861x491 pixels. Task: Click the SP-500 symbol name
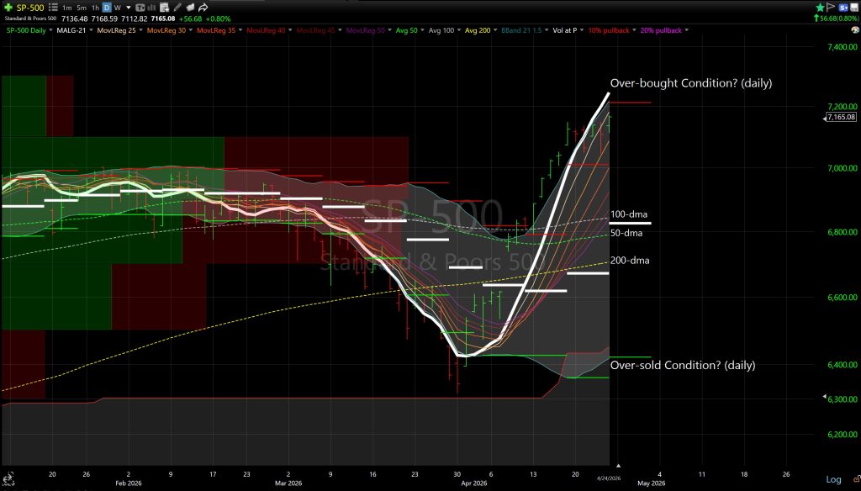coord(30,8)
